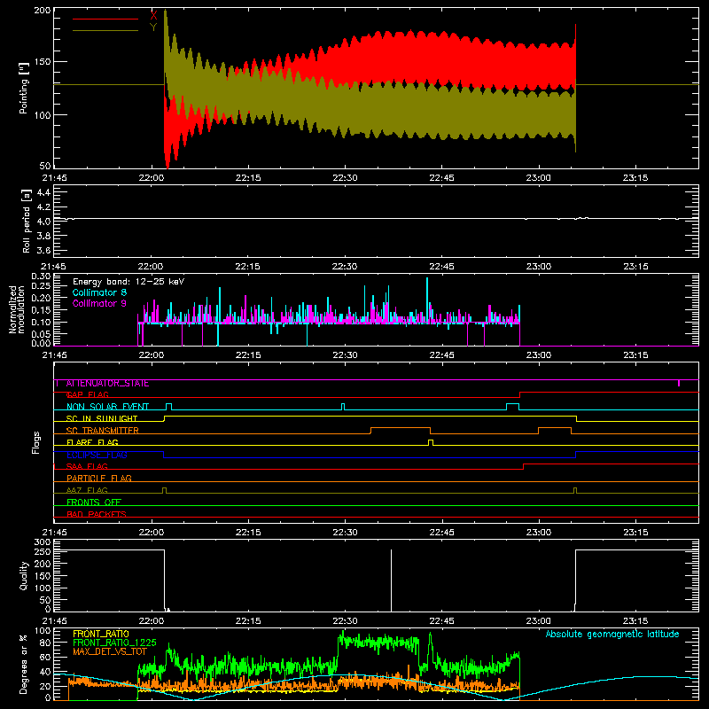Select the blue ECLIPSE_FLAG label
The height and width of the screenshot is (709, 709).
pos(97,455)
